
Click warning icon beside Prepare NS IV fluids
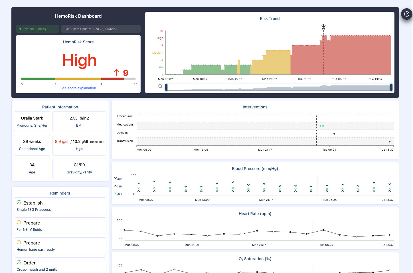pos(19,222)
